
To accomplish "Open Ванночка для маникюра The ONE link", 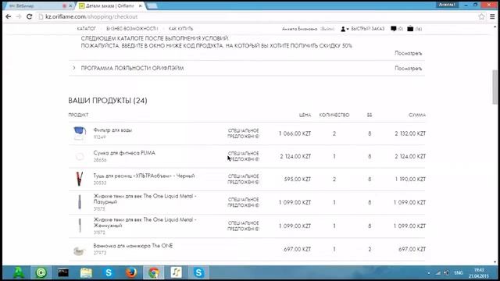I will [133, 246].
